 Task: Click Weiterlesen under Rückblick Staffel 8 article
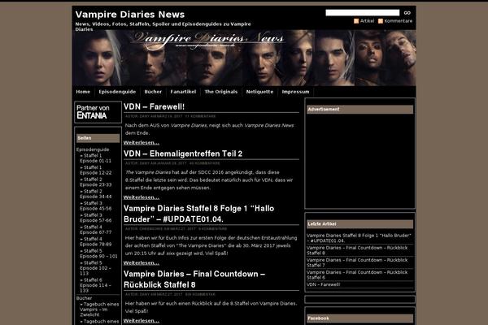pos(142,321)
